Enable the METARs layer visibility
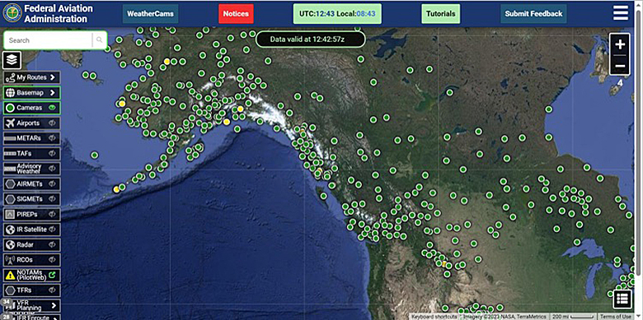 click(52, 138)
